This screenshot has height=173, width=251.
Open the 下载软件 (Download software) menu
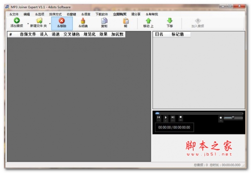click(102, 14)
